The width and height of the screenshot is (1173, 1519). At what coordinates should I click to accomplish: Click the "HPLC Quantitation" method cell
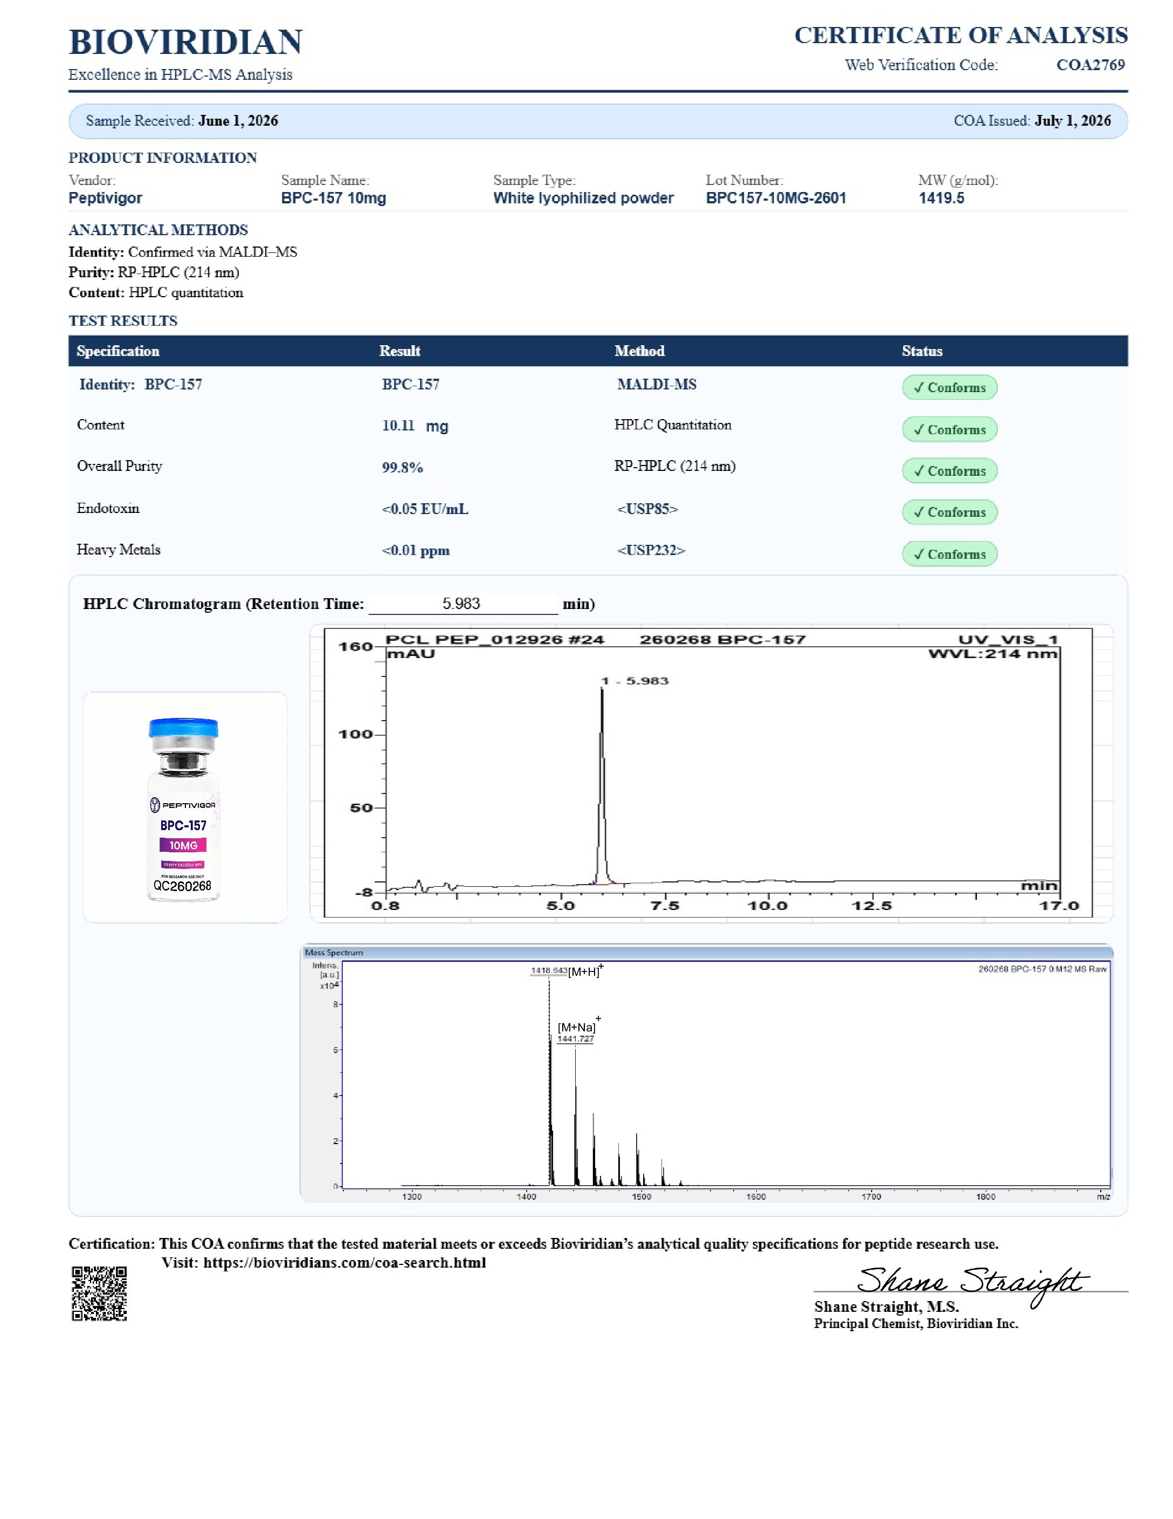click(x=673, y=425)
